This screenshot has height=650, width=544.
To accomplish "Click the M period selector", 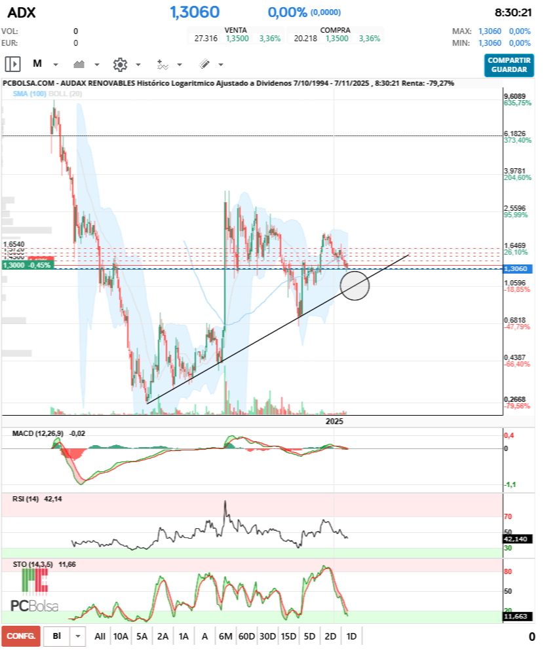I will pyautogui.click(x=37, y=63).
